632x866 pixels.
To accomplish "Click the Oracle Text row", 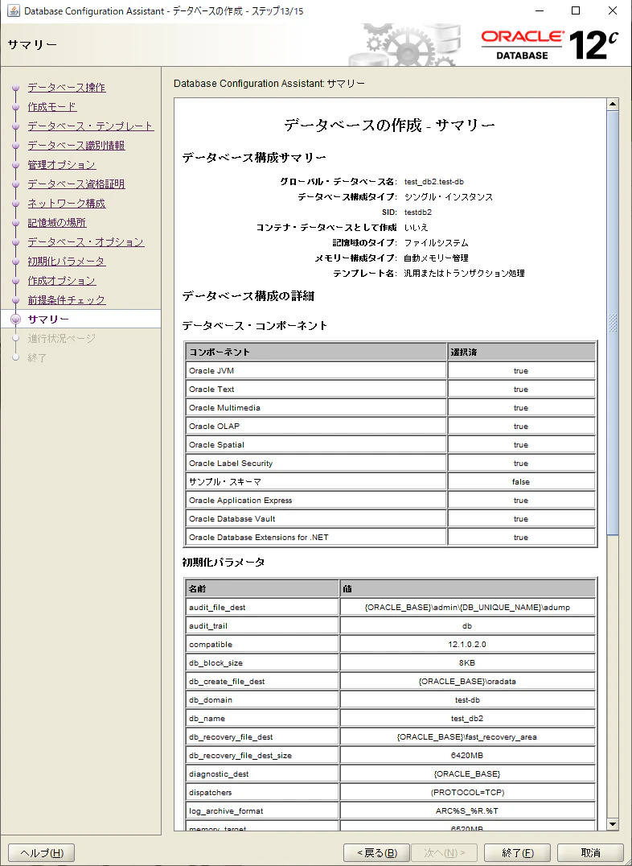I will point(391,390).
